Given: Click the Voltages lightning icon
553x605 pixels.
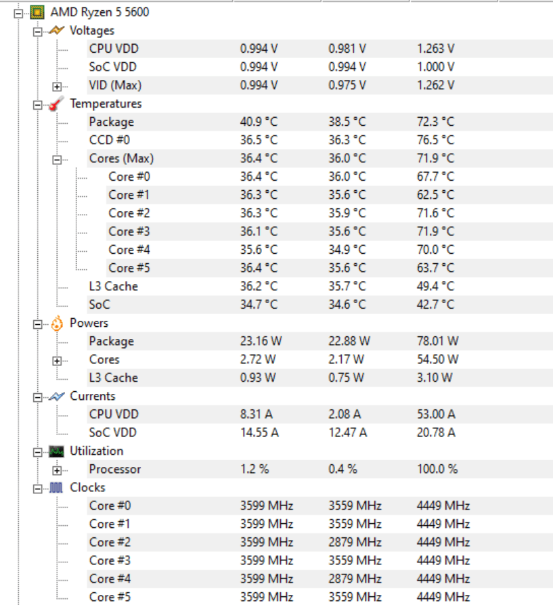Looking at the screenshot, I should [57, 30].
